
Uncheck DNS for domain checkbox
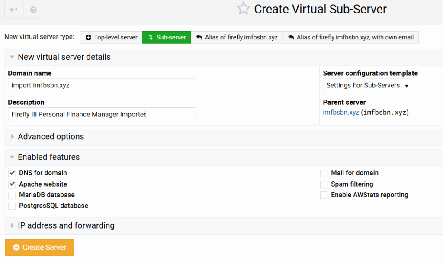[x=12, y=173]
